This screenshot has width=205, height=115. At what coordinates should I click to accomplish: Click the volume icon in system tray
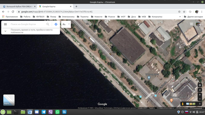[x=194, y=112]
